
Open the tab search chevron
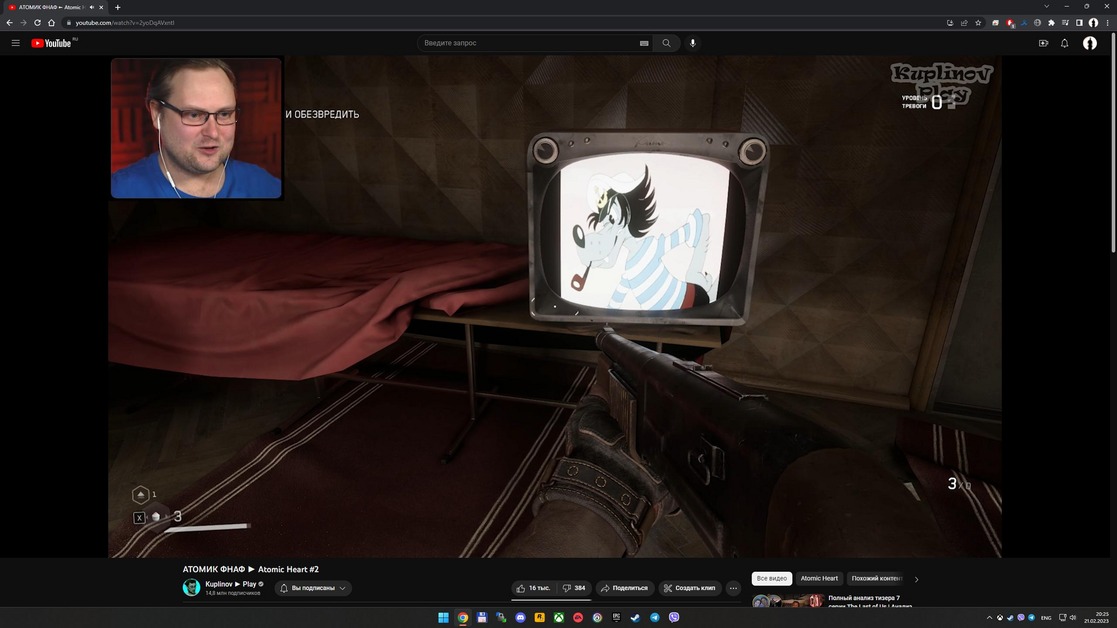pos(1047,7)
